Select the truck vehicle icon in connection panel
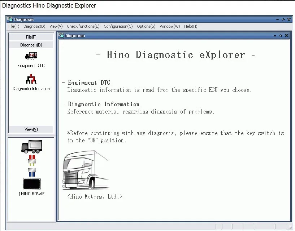 pyautogui.click(x=32, y=146)
